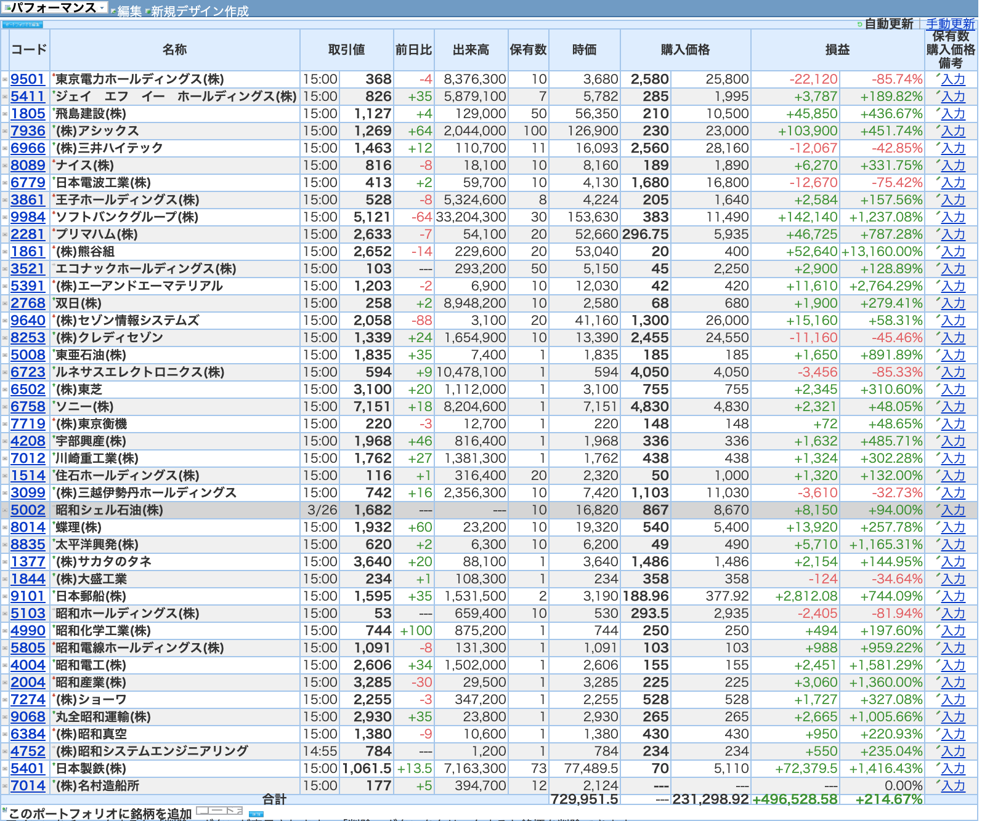Image resolution: width=982 pixels, height=821 pixels.
Task: Open stock code link 9068
Action: [28, 717]
